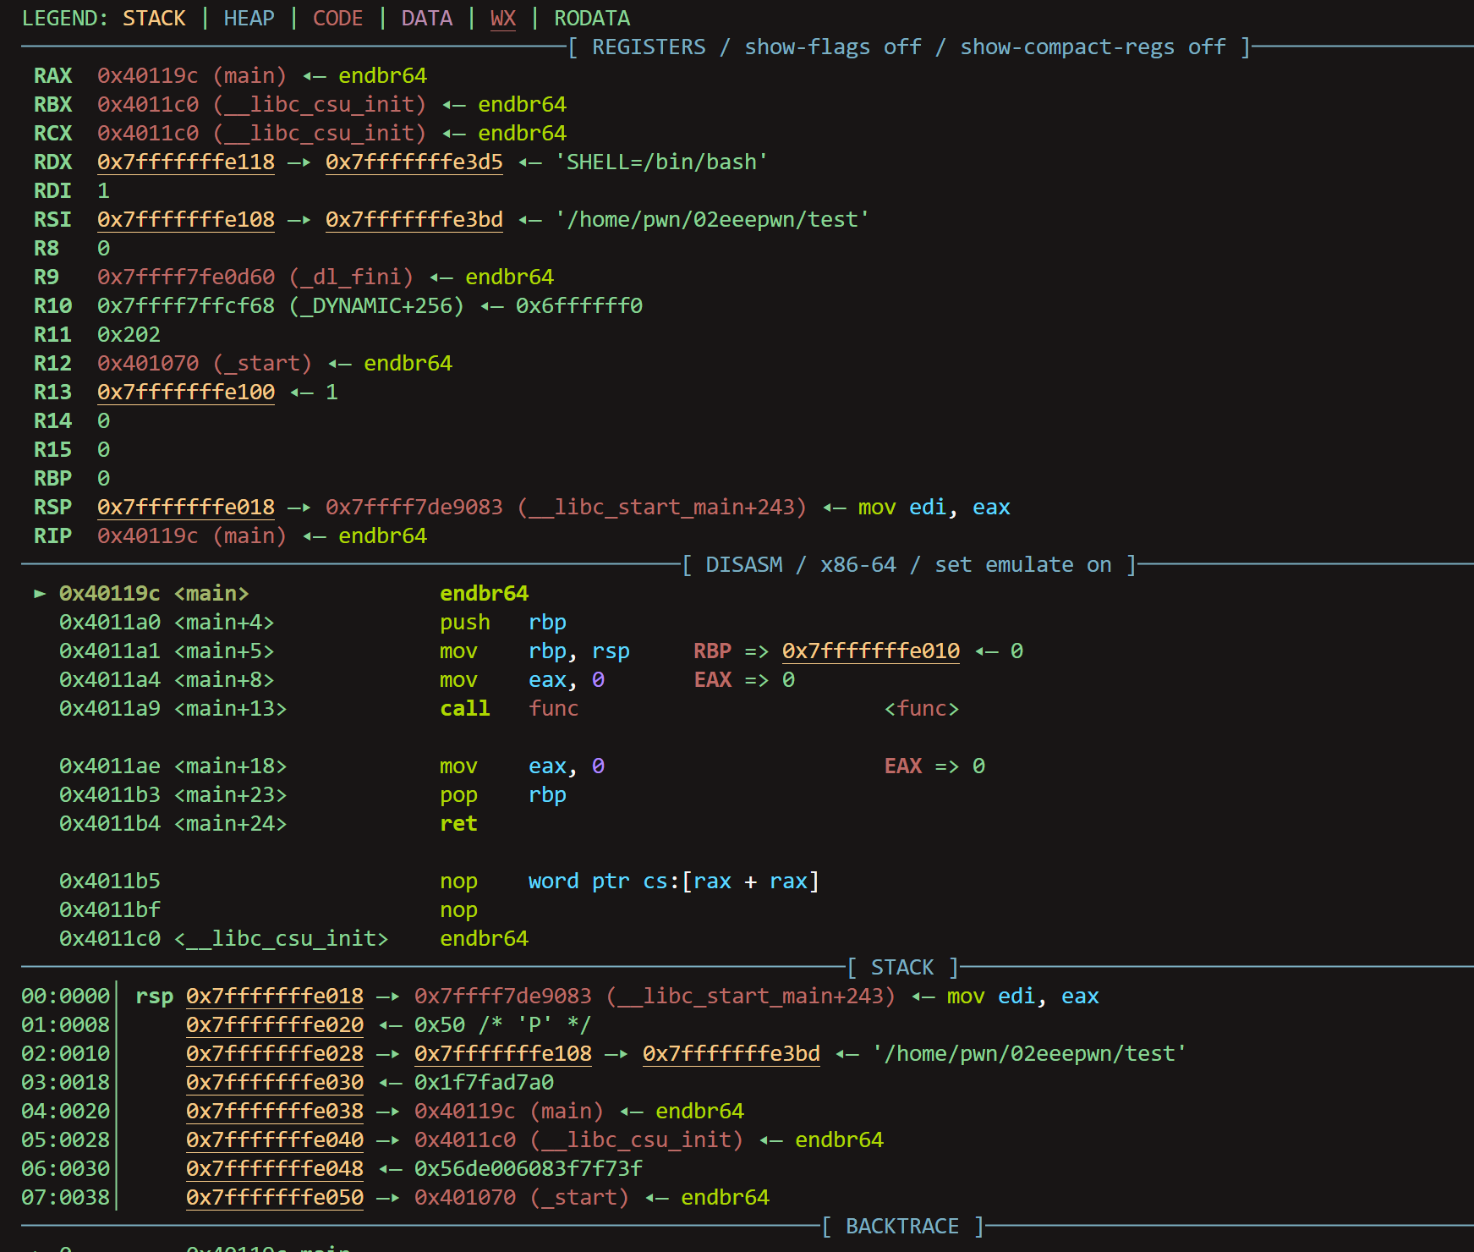Viewport: 1474px width, 1252px height.
Task: Click the HEAP legend label
Action: coord(249,18)
